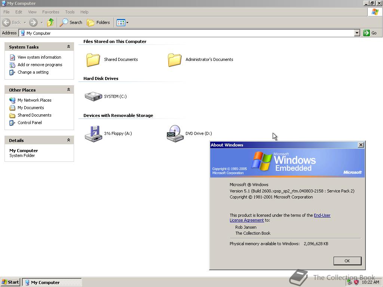Click My Computer taskbar button
Image resolution: width=383 pixels, height=287 pixels.
pyautogui.click(x=52, y=283)
